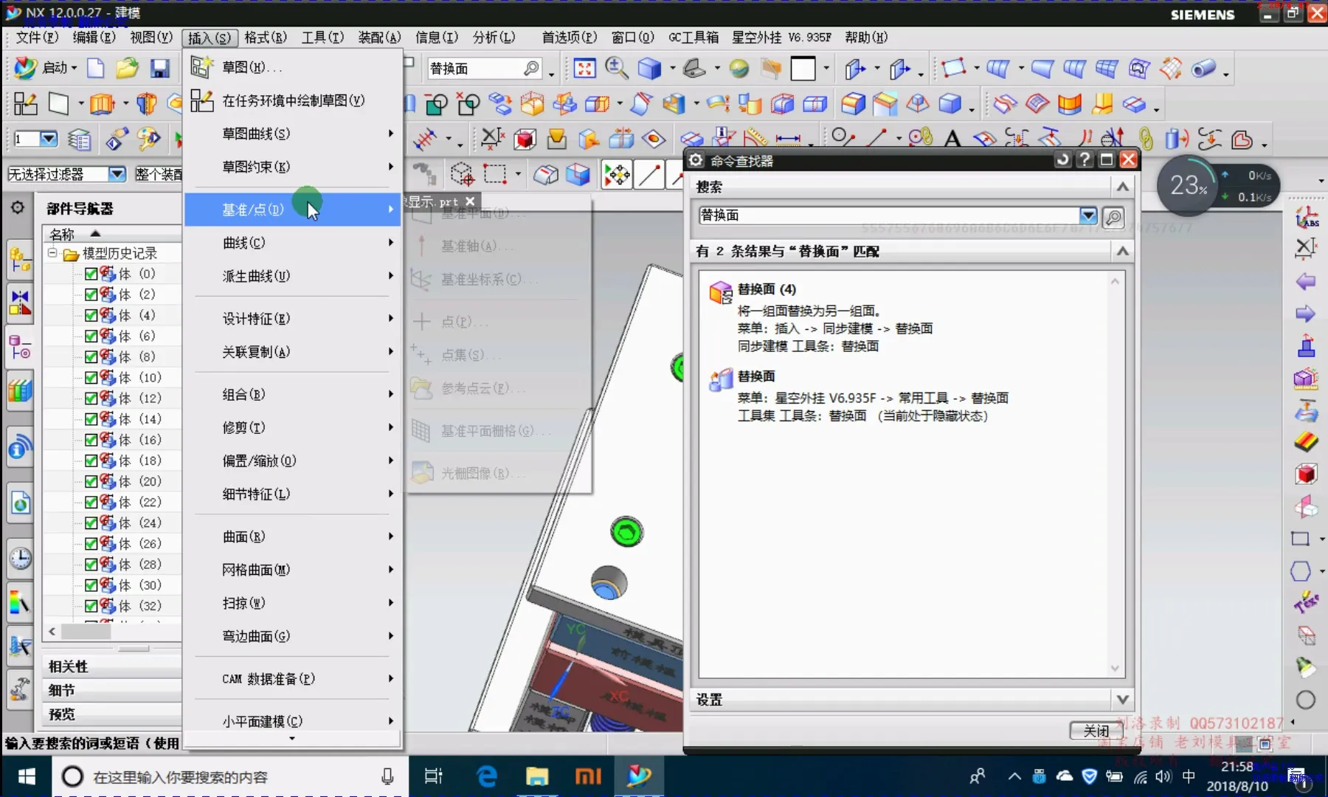Screen dimensions: 1328x797
Task: Expand the 设置 section in command finder
Action: pos(1122,700)
